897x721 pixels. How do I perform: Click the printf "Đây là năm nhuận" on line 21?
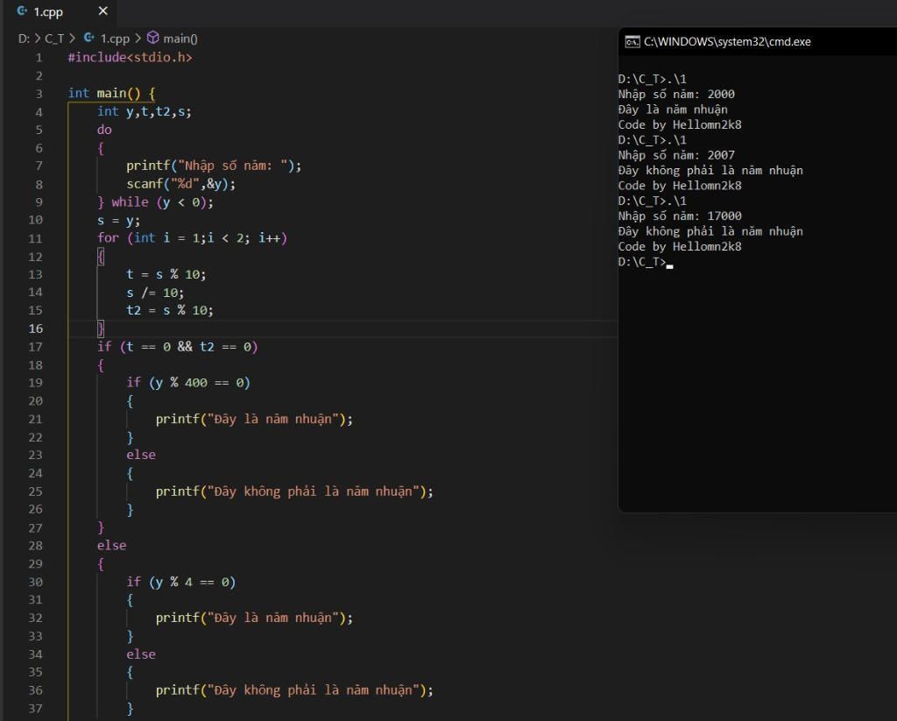[255, 419]
